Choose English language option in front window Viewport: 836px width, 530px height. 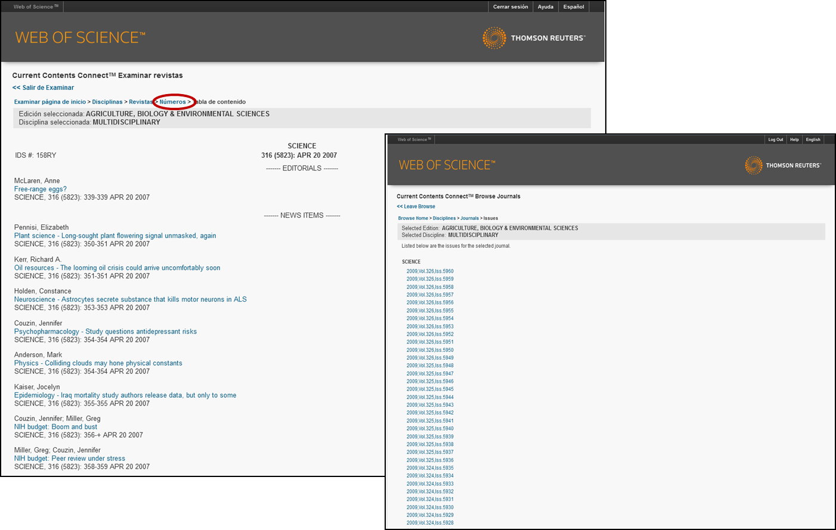pyautogui.click(x=813, y=139)
